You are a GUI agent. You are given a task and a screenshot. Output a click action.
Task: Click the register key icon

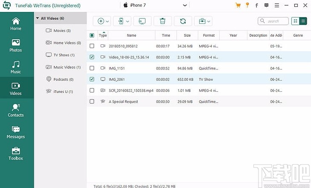(x=247, y=5)
